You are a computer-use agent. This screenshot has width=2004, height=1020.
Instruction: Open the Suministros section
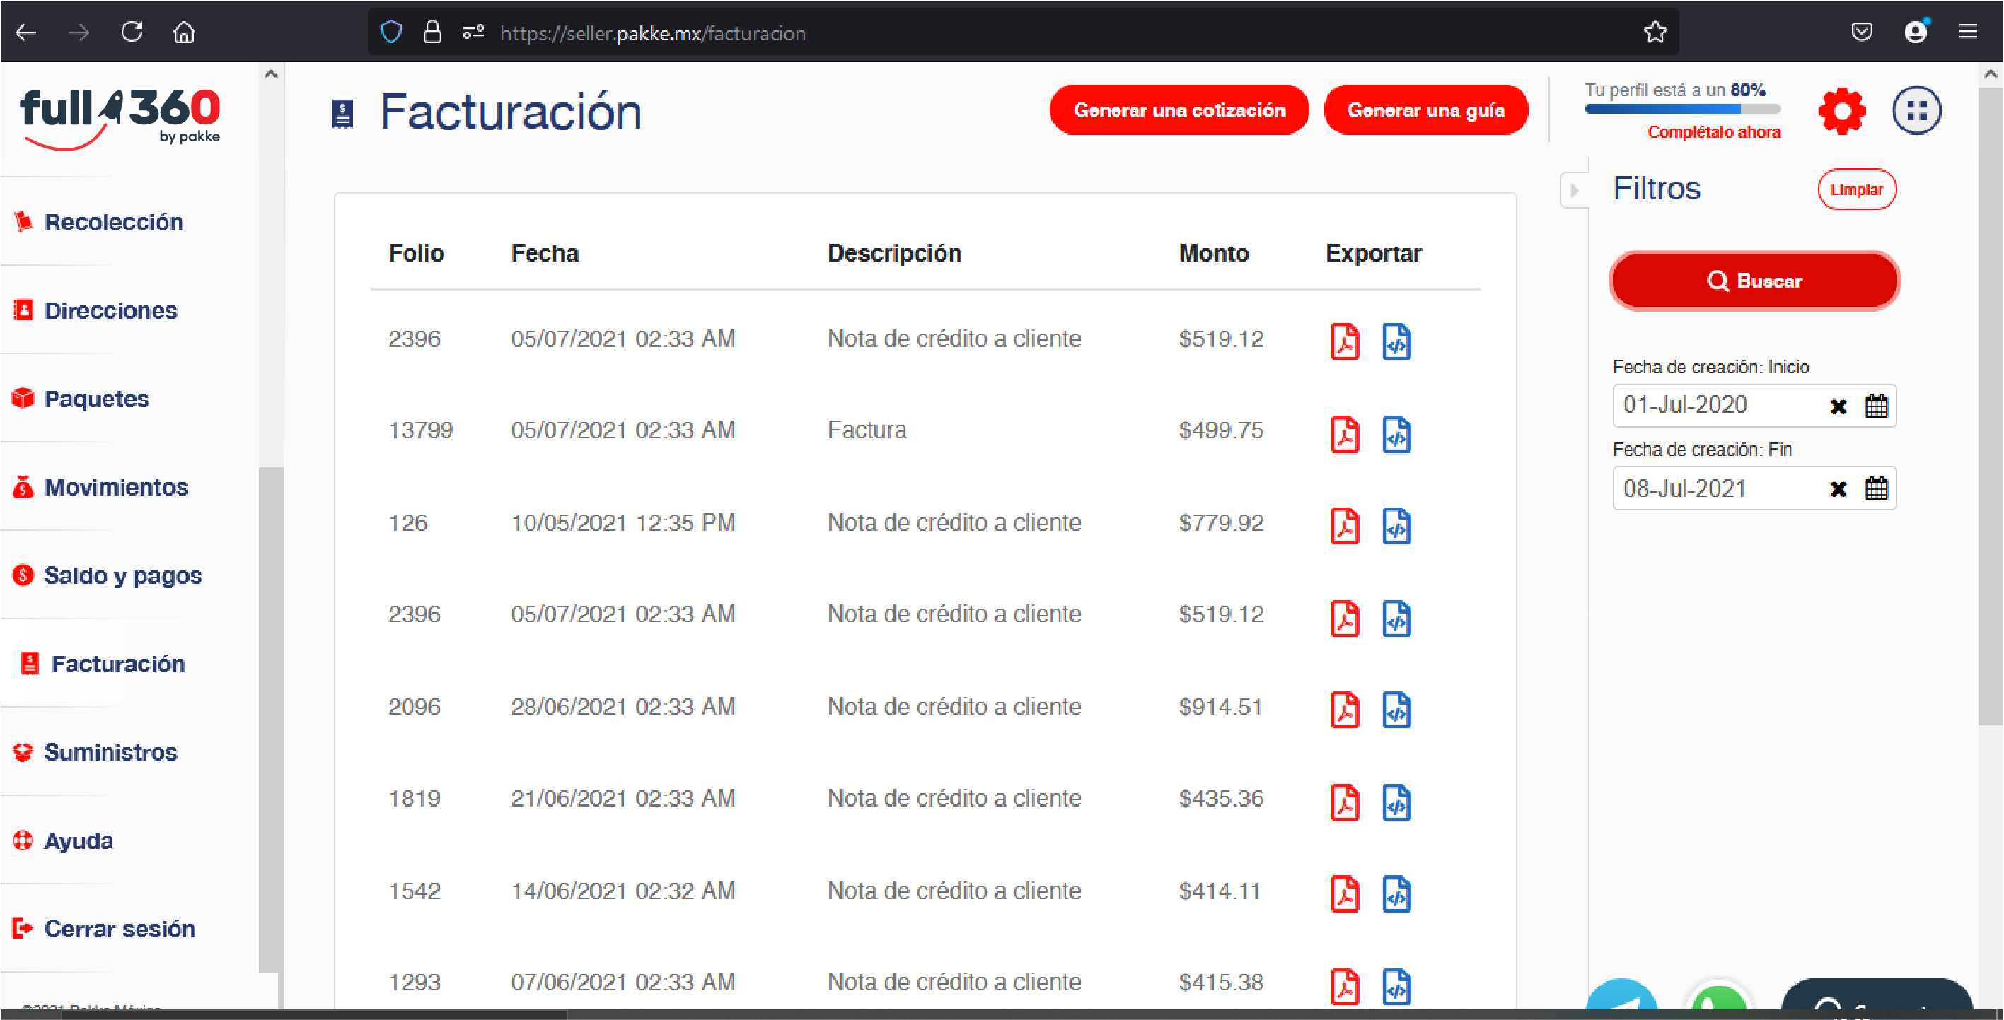[110, 752]
